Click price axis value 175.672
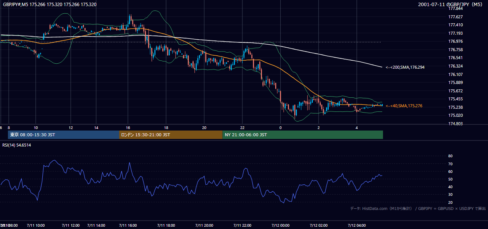This screenshot has width=488, height=229. [456, 91]
